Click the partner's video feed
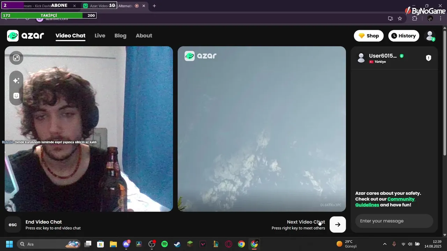The width and height of the screenshot is (447, 251). tap(262, 129)
